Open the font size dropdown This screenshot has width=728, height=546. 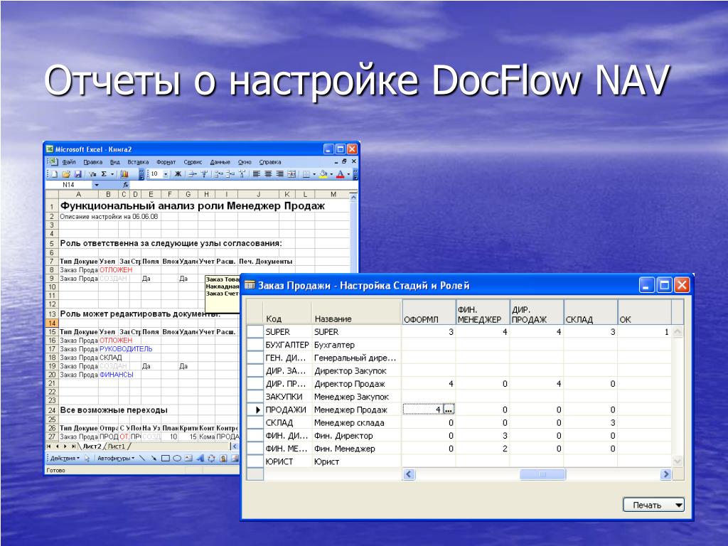[166, 175]
